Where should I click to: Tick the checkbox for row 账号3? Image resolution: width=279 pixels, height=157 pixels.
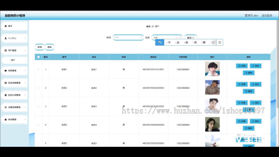38,106
